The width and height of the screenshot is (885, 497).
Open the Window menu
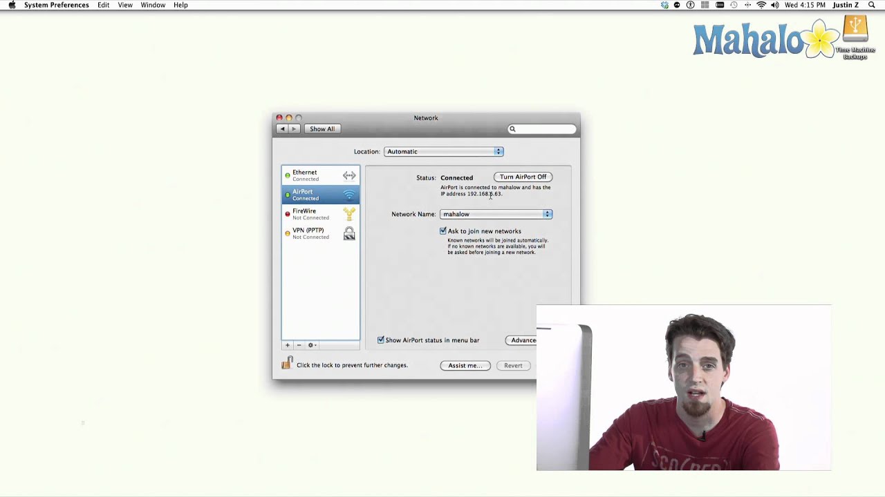click(x=153, y=5)
